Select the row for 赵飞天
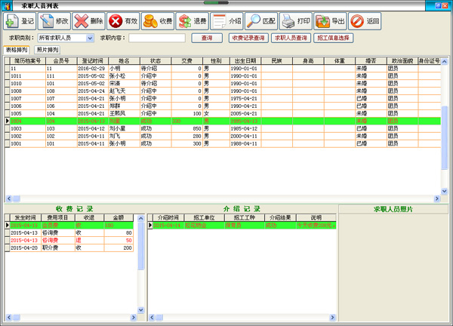 click(223, 91)
